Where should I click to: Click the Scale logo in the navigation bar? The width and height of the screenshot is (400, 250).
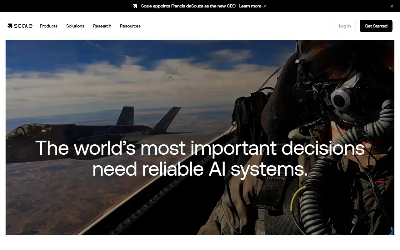(20, 26)
